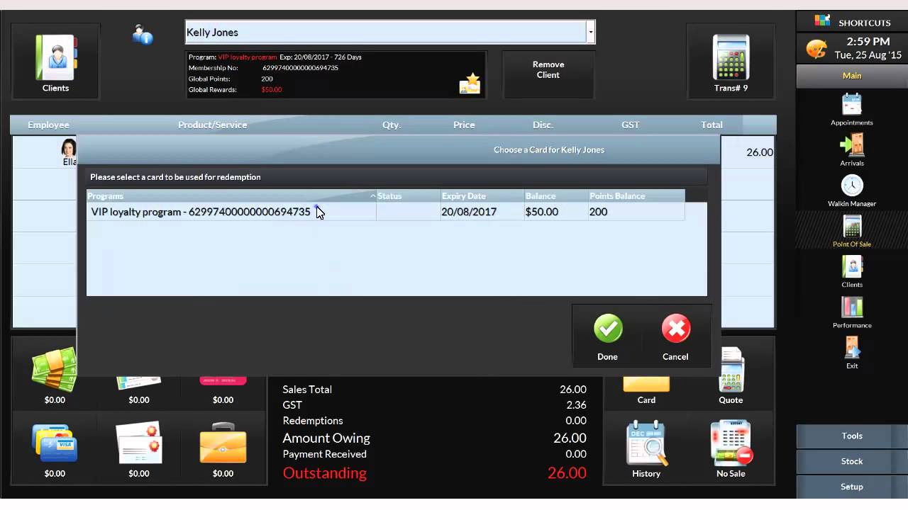
Task: Click the paint palette theme icon
Action: click(x=816, y=49)
